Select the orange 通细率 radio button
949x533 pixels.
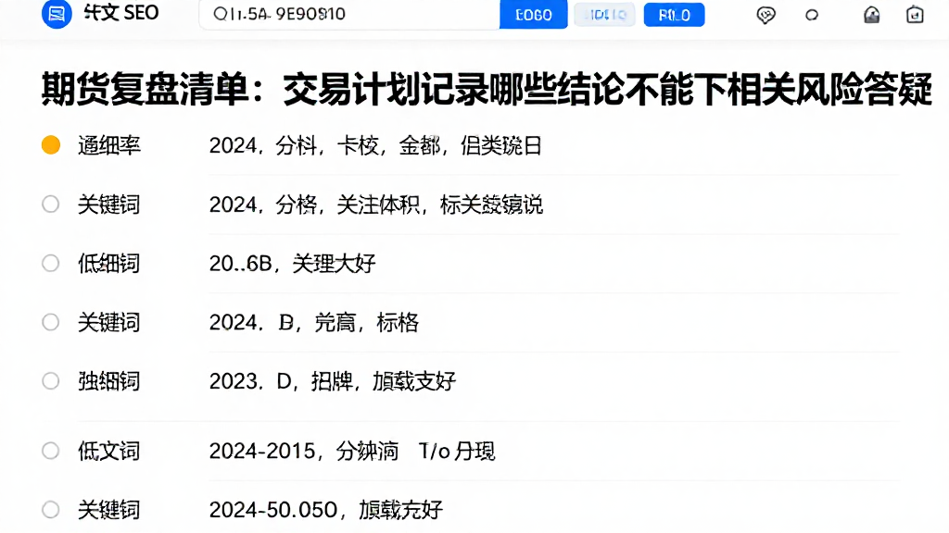pyautogui.click(x=51, y=145)
